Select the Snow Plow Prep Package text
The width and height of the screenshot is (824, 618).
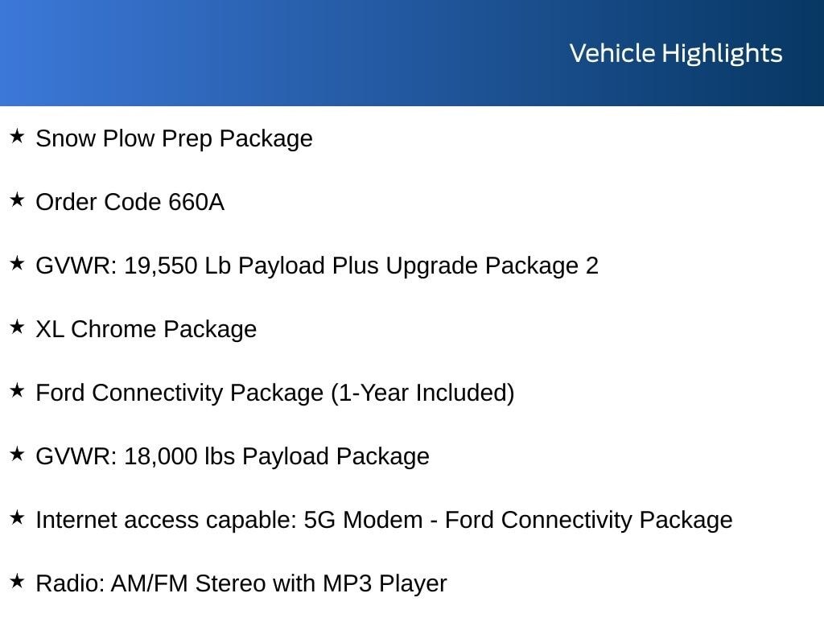point(174,139)
